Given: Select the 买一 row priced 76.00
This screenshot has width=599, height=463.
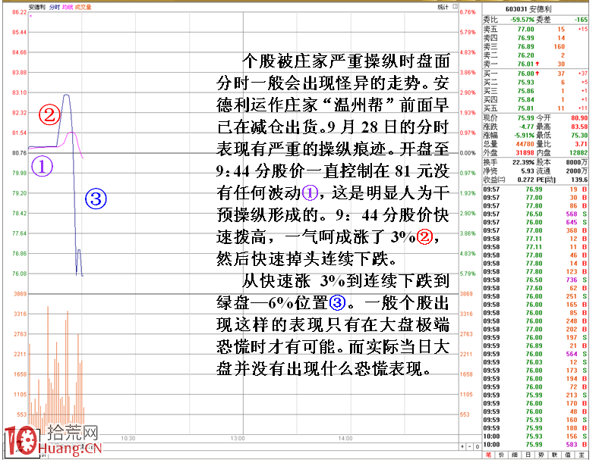Looking at the screenshot, I should pyautogui.click(x=535, y=74).
